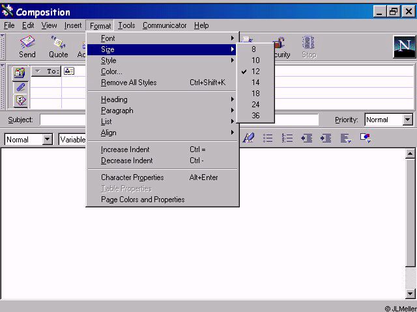Choose font size 10
Viewport: 417px width, 312px height.
coord(255,60)
